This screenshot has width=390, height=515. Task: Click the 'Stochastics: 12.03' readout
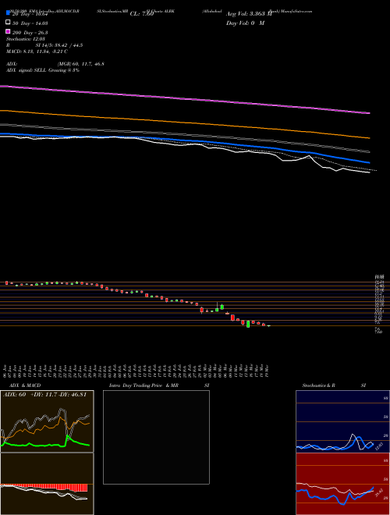coord(26,39)
